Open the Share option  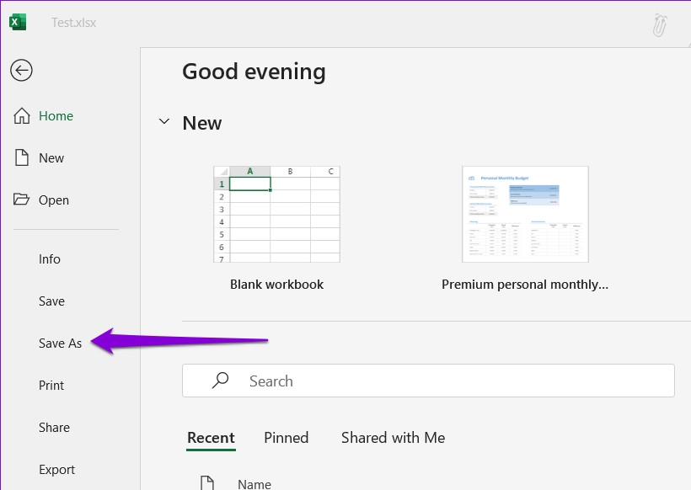(x=54, y=428)
